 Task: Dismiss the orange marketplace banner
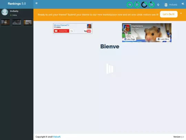pos(181,13)
